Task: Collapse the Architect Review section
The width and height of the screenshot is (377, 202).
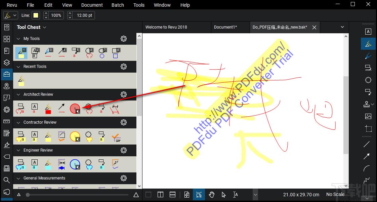Action: [x=18, y=94]
